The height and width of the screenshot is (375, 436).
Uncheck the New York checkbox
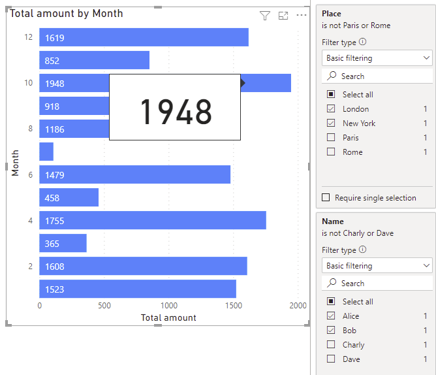[x=331, y=123]
